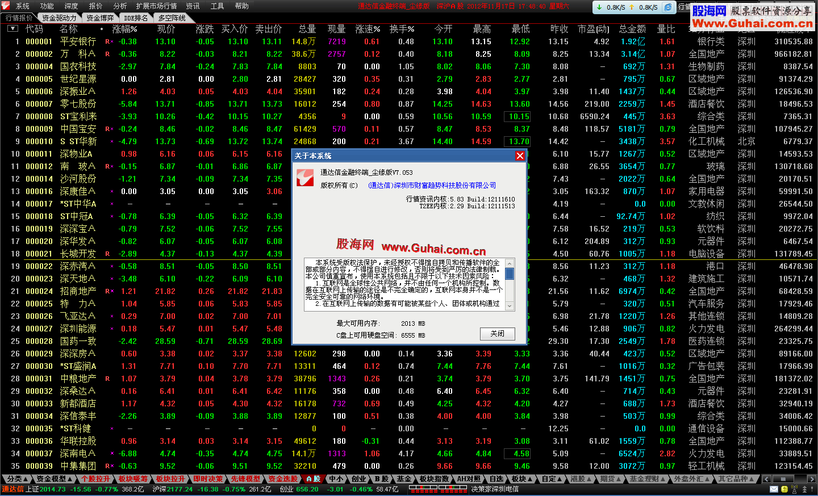Select the 基金 bottom tab
818x496 pixels.
[404, 479]
